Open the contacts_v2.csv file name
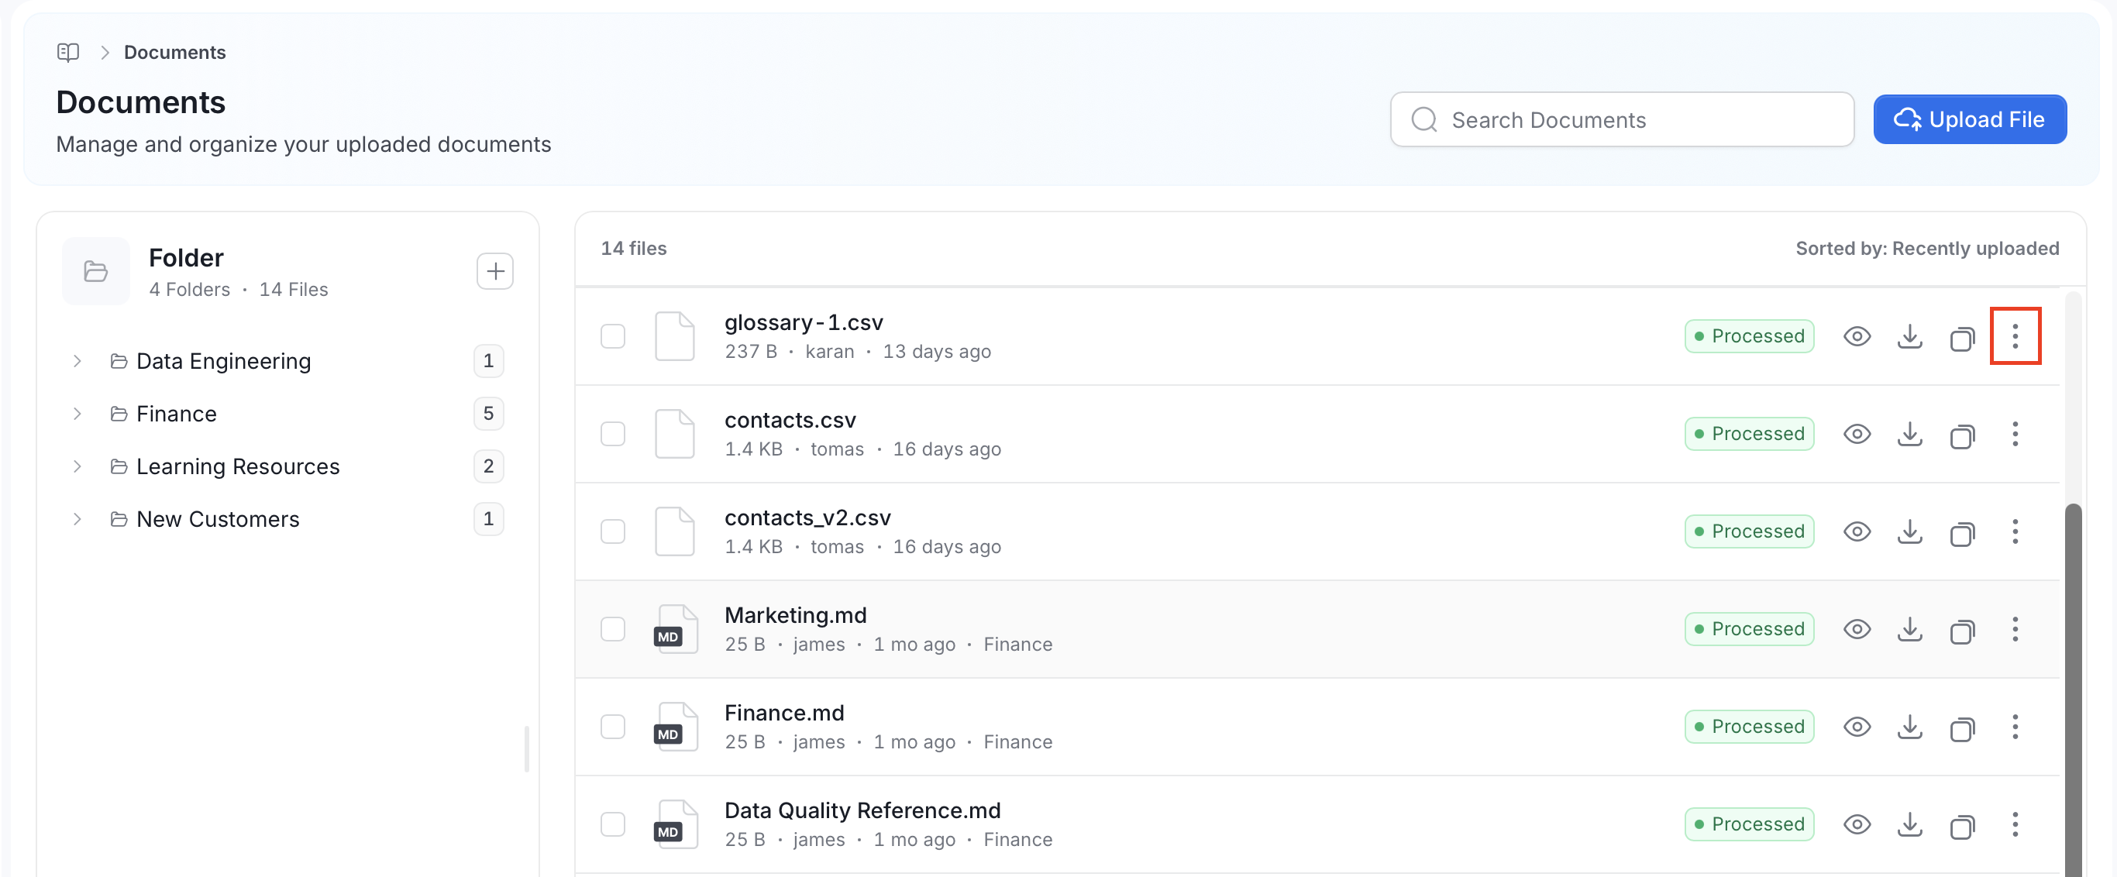2117x877 pixels. 807,518
